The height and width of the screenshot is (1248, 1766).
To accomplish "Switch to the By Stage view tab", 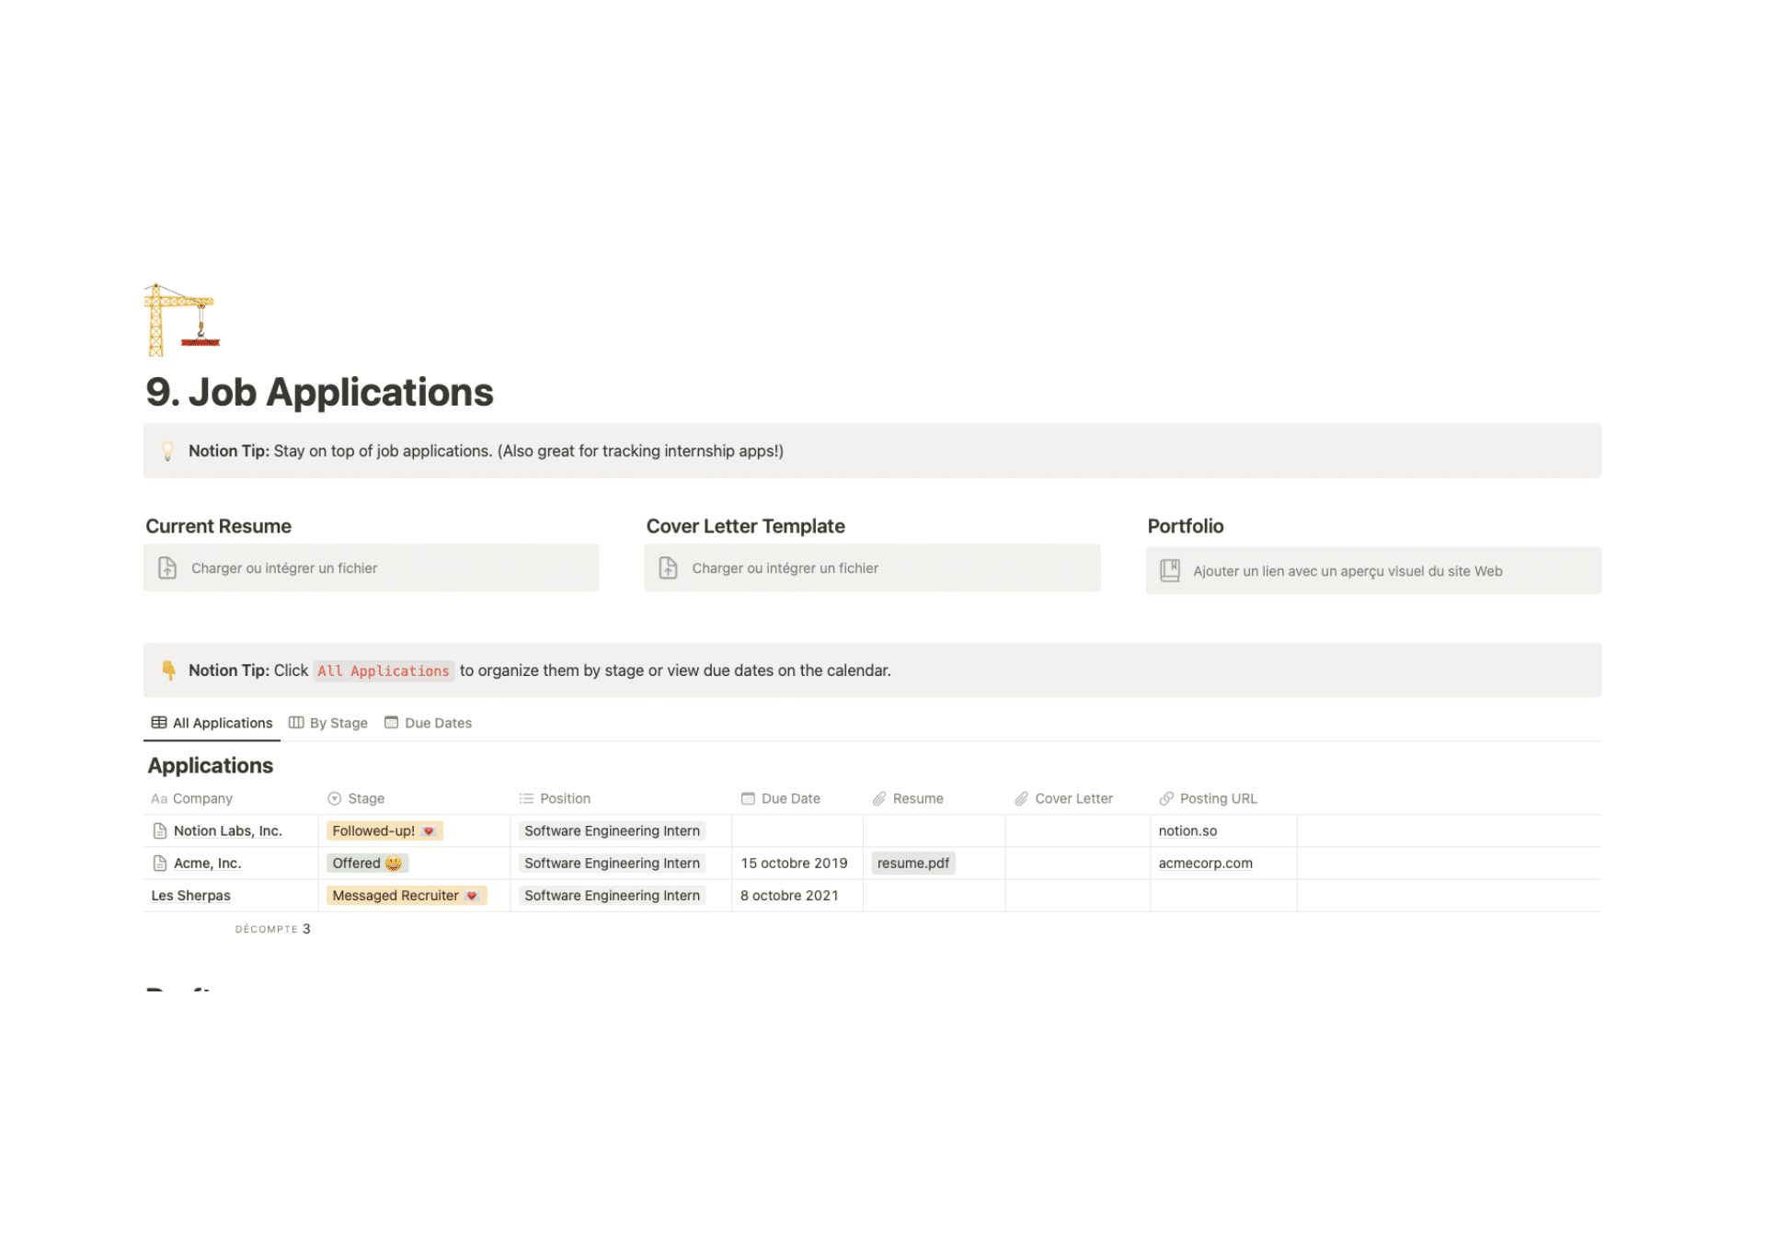I will (x=328, y=724).
